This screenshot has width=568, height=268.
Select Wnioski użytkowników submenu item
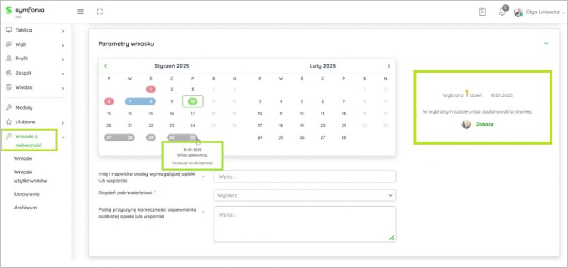30,176
